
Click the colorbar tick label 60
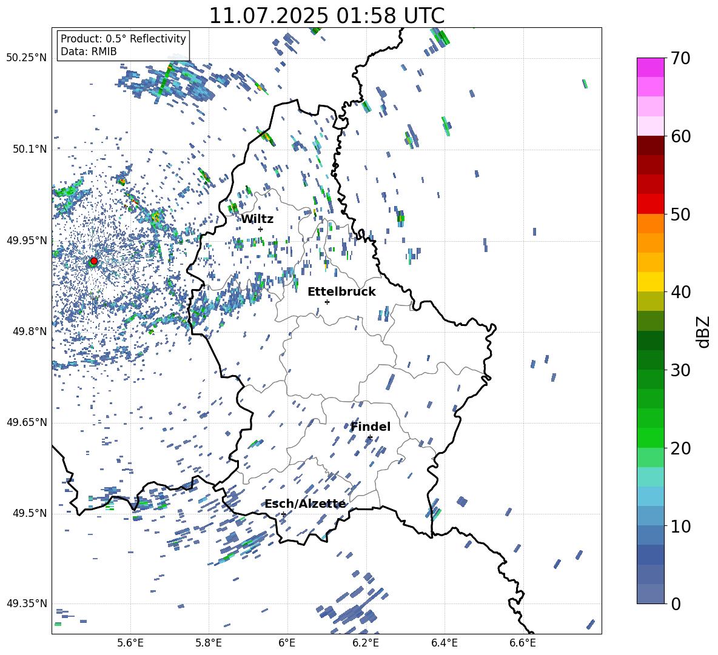pos(680,136)
